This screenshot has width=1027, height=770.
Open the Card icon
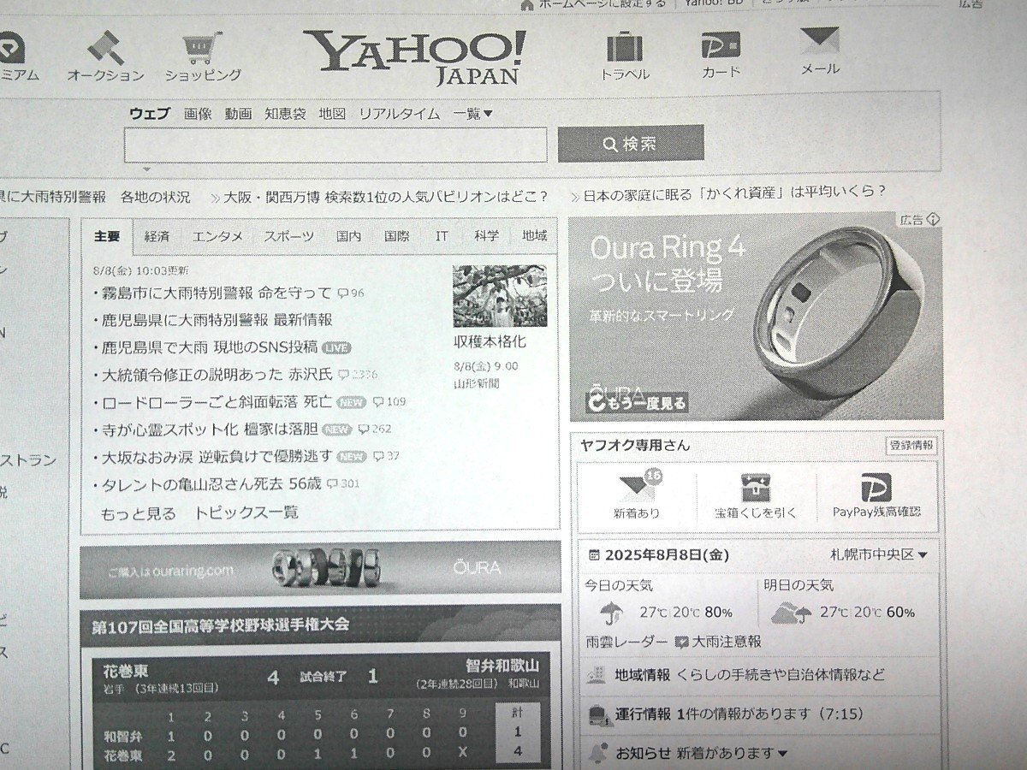721,45
